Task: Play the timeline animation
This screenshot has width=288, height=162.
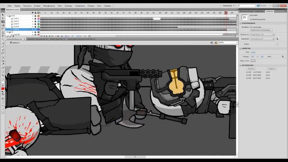Action: coord(47,36)
